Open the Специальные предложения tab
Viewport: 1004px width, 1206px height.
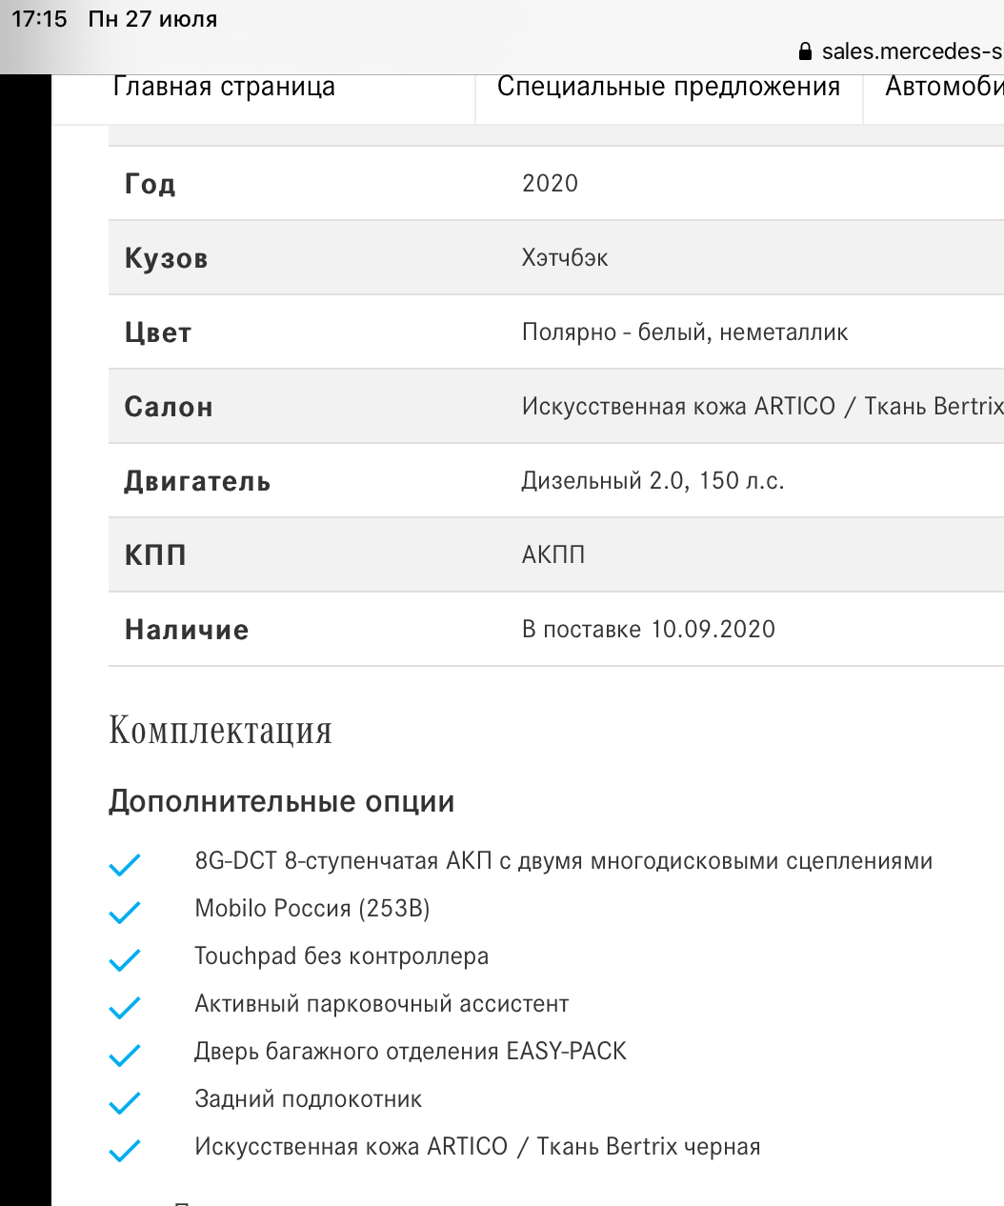(x=669, y=87)
